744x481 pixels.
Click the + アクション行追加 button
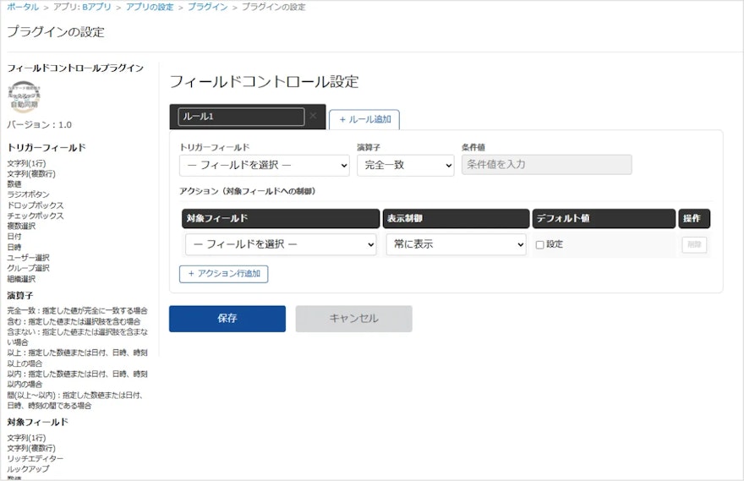coord(223,274)
